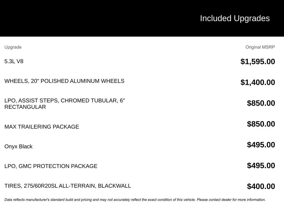Click the Max Trailering Package $850.00 price
The height and width of the screenshot is (213, 284).
(261, 124)
